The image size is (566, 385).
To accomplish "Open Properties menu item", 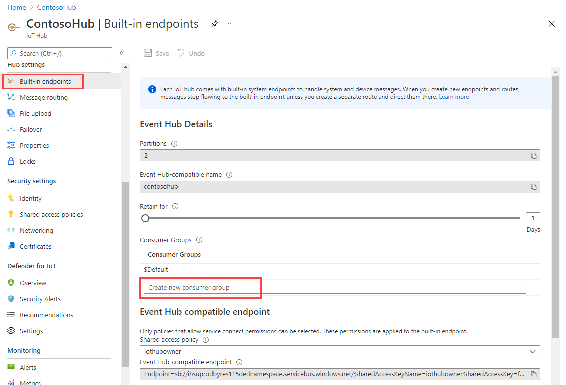I will [x=34, y=145].
